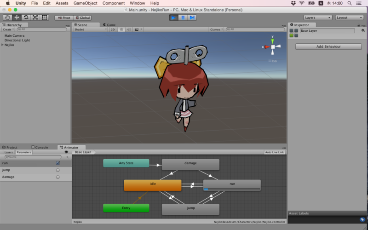The image size is (368, 230).
Task: Open the GameObject menu
Action: 86,3
